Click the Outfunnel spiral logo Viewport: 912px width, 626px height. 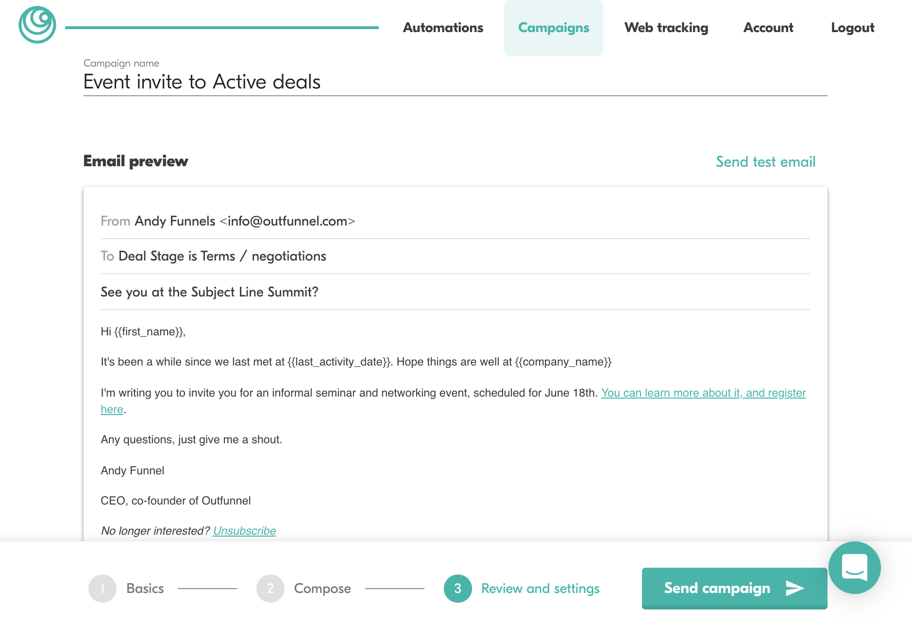click(37, 25)
